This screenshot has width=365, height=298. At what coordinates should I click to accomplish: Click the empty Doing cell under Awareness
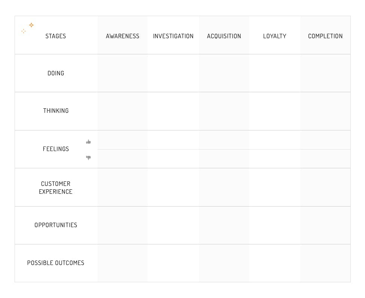(x=122, y=73)
